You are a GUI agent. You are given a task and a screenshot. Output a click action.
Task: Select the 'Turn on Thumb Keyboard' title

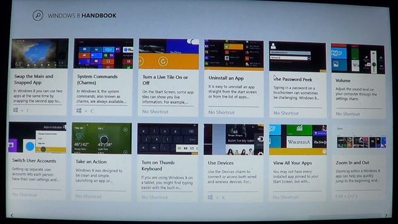158,166
